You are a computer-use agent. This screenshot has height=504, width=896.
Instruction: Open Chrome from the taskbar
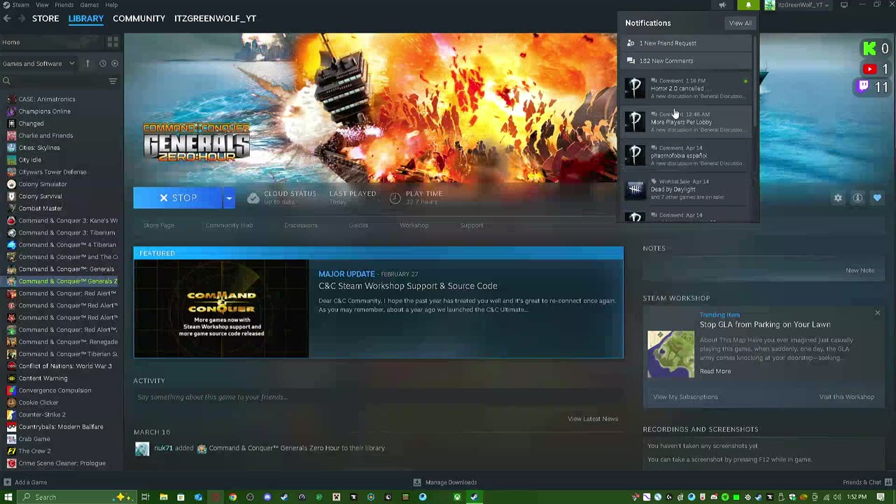tap(232, 497)
